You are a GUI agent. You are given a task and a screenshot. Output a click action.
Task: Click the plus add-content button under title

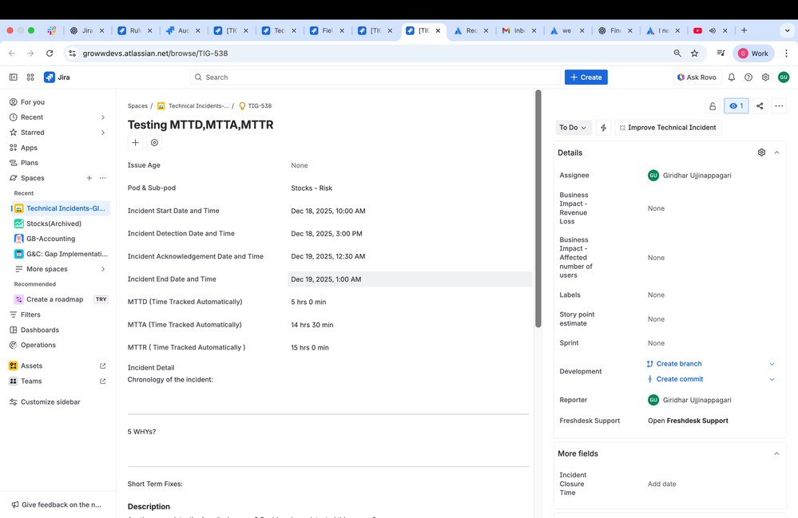pyautogui.click(x=135, y=143)
